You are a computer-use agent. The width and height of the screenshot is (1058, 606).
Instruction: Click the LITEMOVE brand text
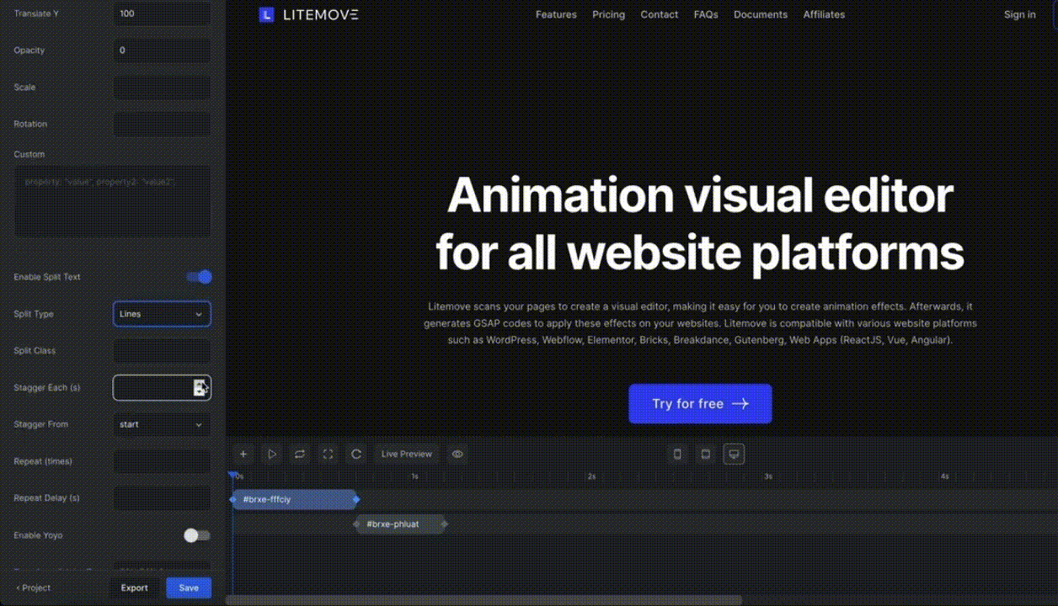(x=321, y=14)
